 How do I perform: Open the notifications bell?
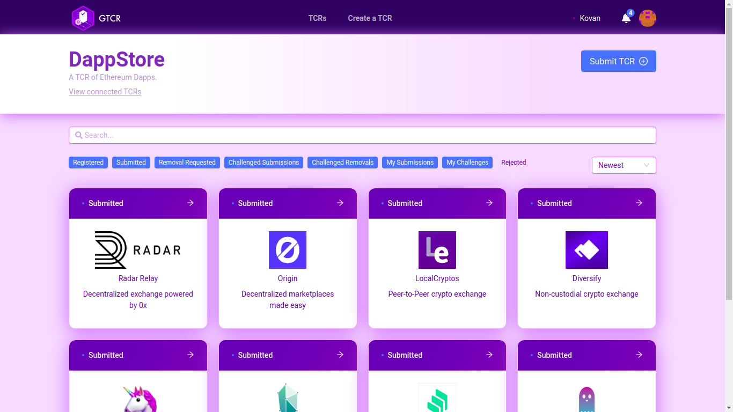click(x=626, y=18)
